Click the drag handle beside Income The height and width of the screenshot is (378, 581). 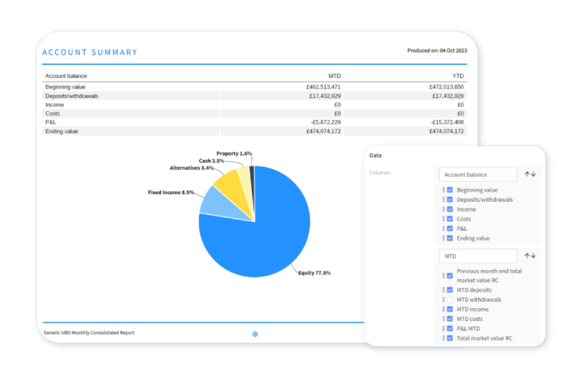[443, 209]
